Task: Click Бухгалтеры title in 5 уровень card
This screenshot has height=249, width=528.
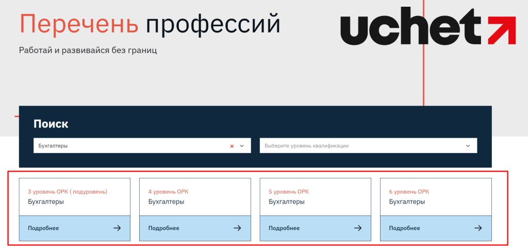Action: [287, 202]
